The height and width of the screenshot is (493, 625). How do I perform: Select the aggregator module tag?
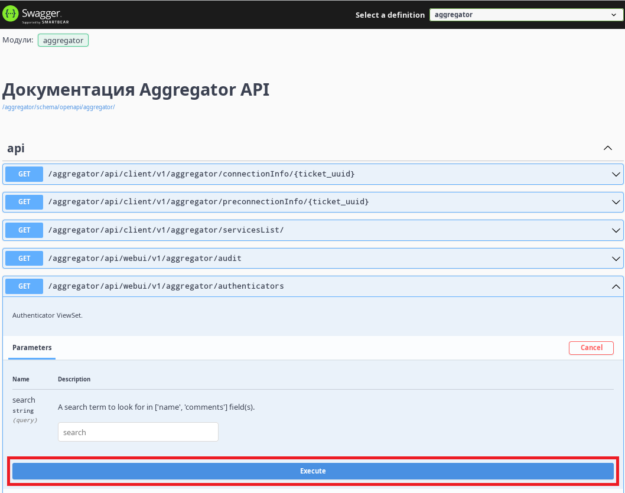[63, 40]
